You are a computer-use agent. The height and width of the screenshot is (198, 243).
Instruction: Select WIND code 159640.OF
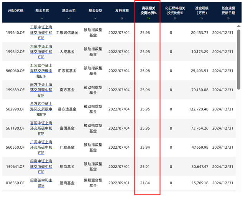coord(15,33)
